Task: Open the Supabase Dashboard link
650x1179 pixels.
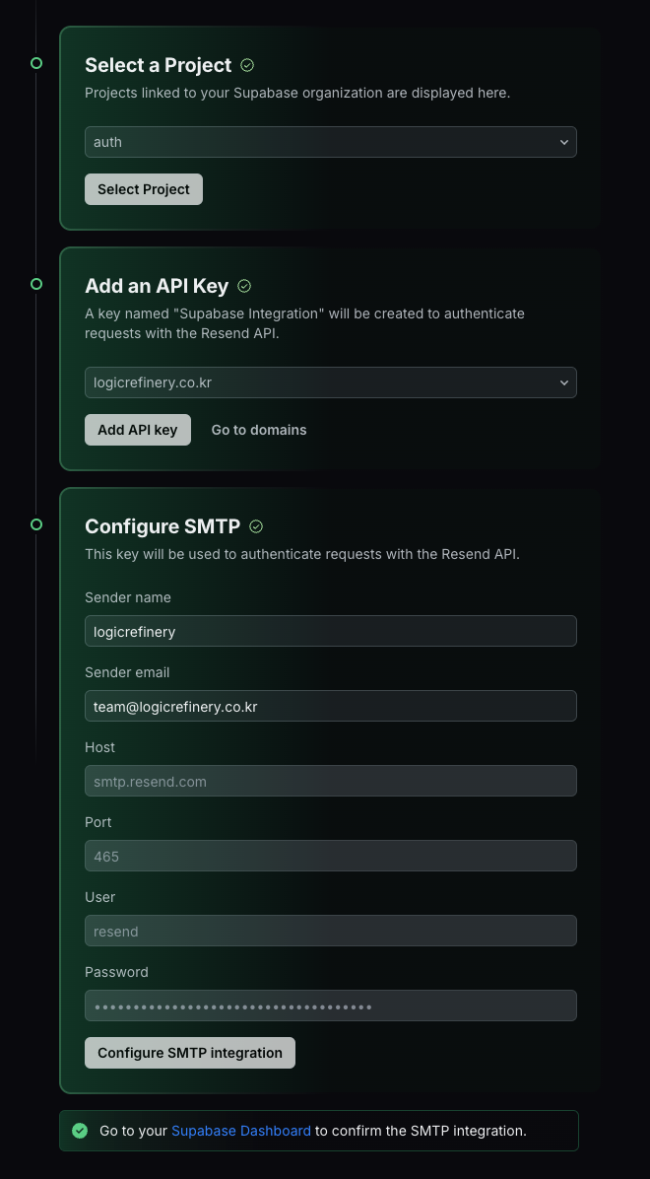Action: point(241,1130)
